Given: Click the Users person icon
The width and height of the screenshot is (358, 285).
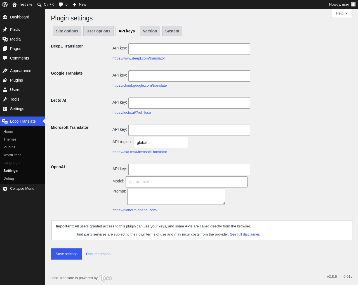Looking at the screenshot, I should pos(5,90).
